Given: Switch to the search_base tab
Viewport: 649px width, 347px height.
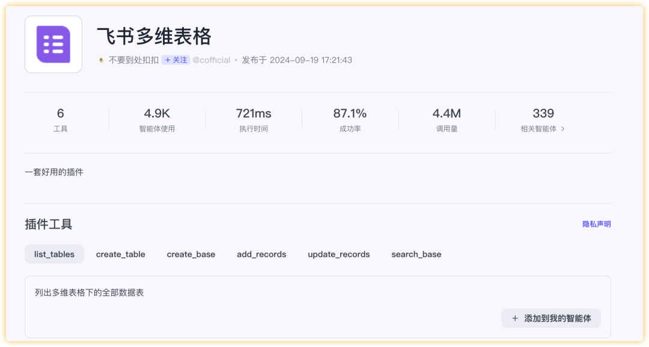Looking at the screenshot, I should (x=416, y=254).
